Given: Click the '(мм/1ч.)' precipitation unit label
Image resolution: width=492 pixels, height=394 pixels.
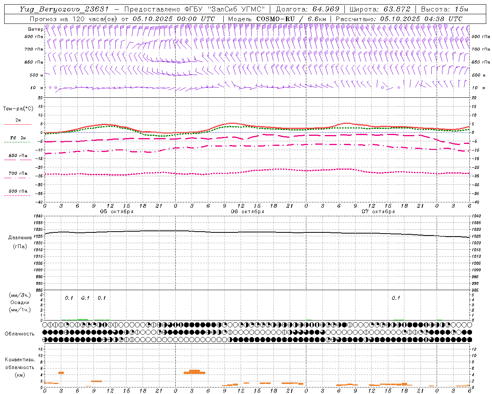Looking at the screenshot, I should [x=20, y=310].
